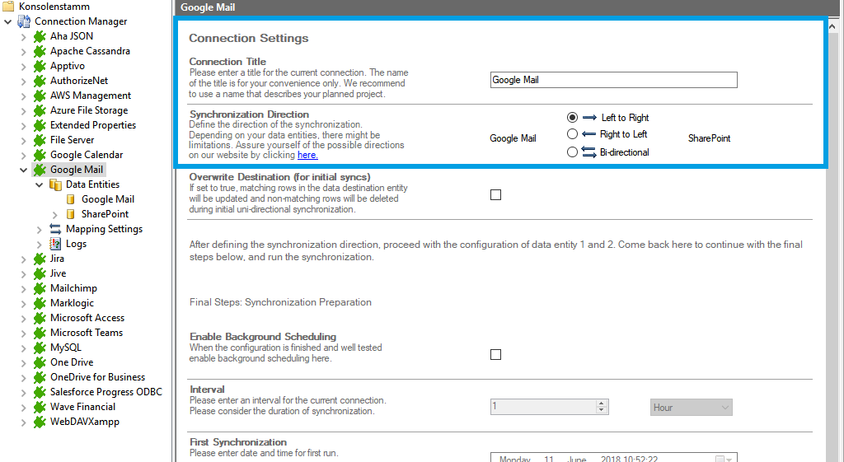Expand the SharePoint entity node
The height and width of the screenshot is (462, 844).
(55, 215)
